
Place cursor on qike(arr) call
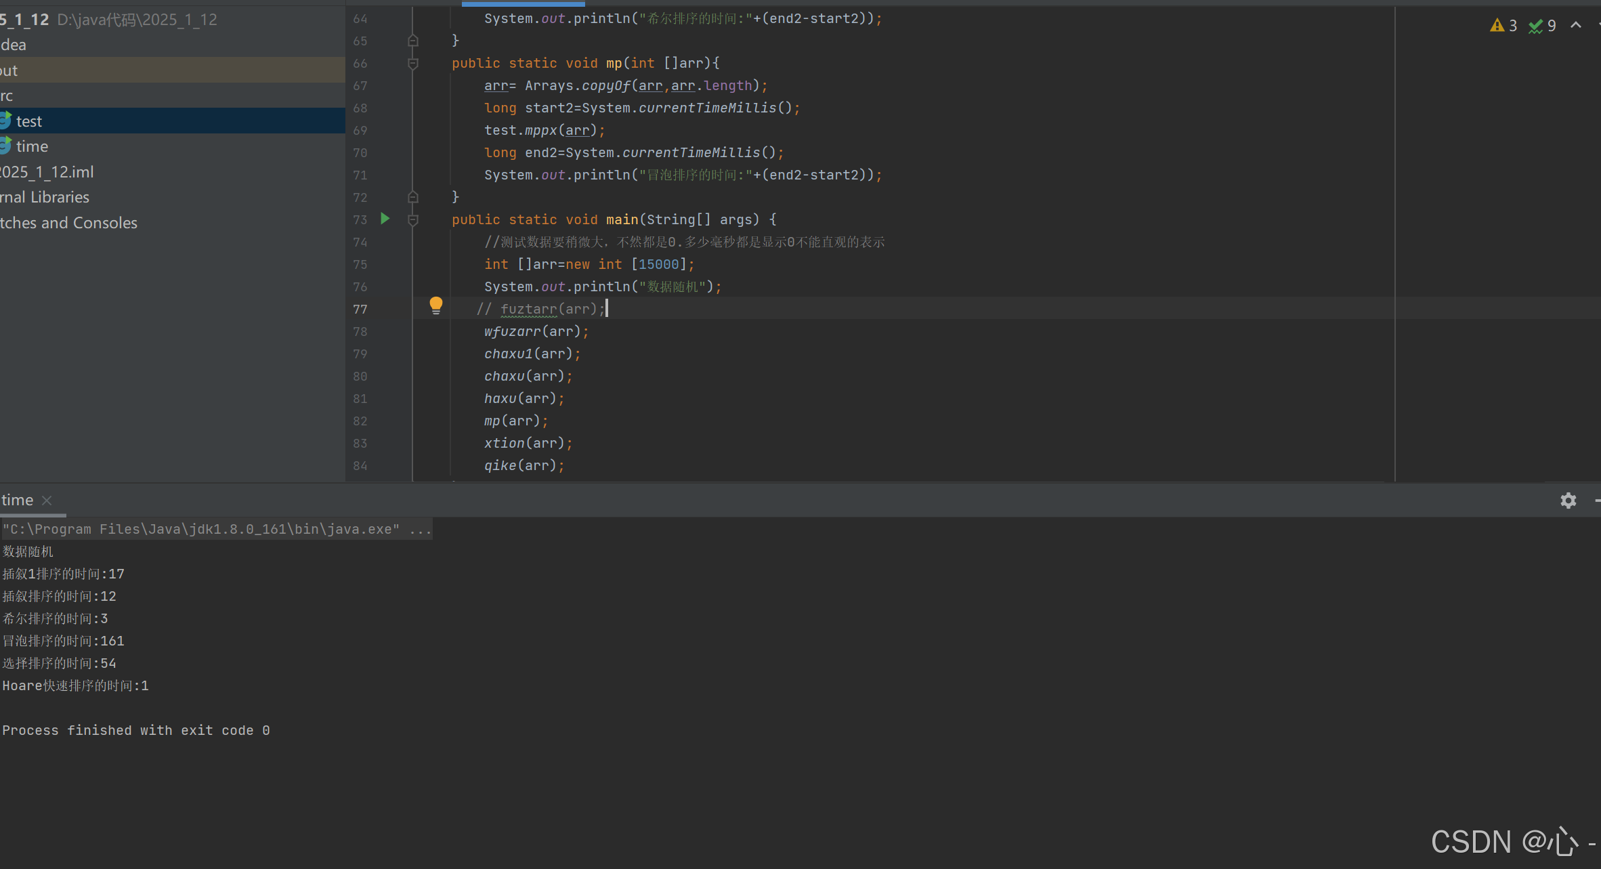click(524, 465)
